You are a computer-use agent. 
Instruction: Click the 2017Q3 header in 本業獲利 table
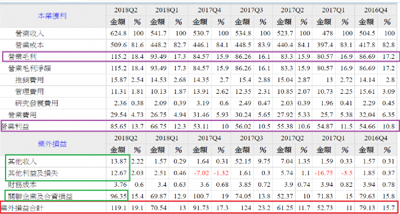click(x=251, y=10)
